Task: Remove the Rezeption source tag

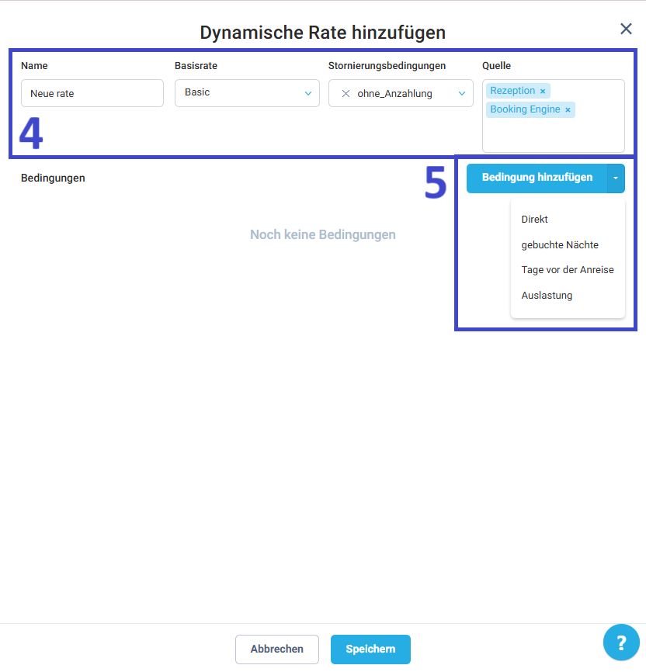Action: [543, 92]
